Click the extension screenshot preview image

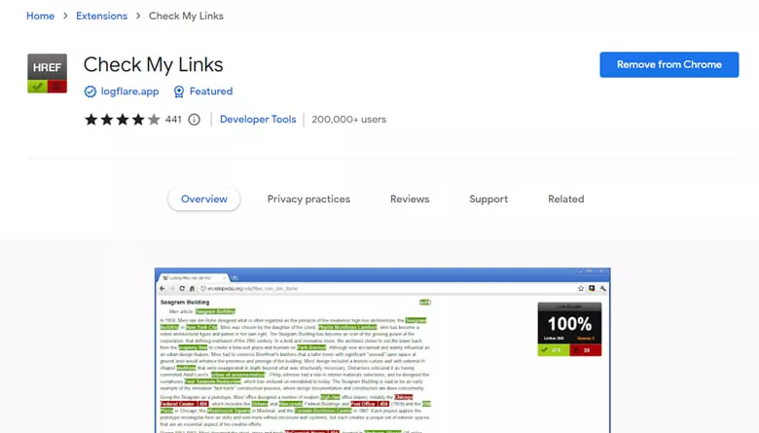tap(382, 350)
